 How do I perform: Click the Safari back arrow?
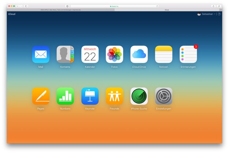click(x=18, y=6)
